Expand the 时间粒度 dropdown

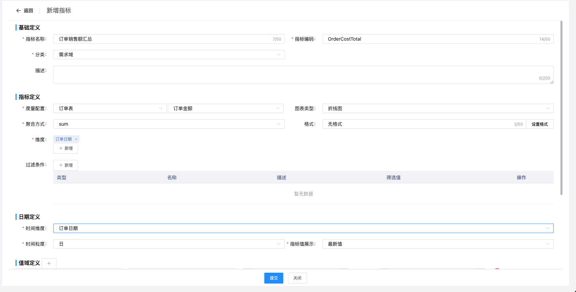coord(169,244)
